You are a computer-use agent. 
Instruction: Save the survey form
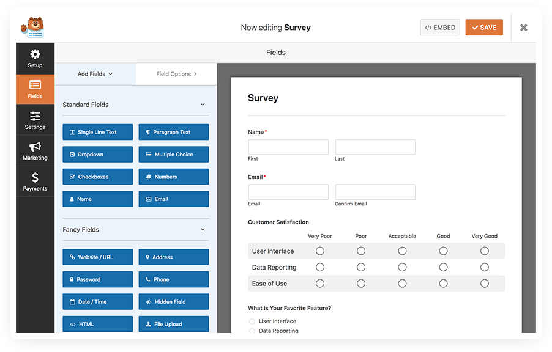483,27
